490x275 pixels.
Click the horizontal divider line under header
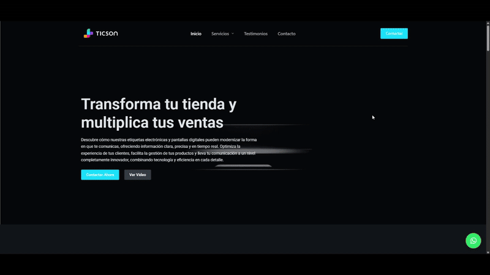click(245, 46)
